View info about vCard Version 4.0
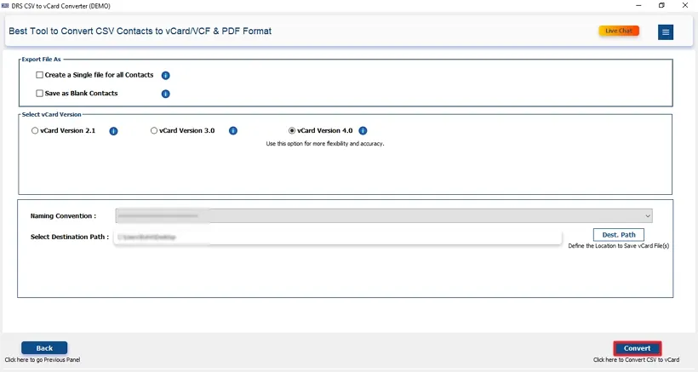The height and width of the screenshot is (372, 698). point(363,131)
